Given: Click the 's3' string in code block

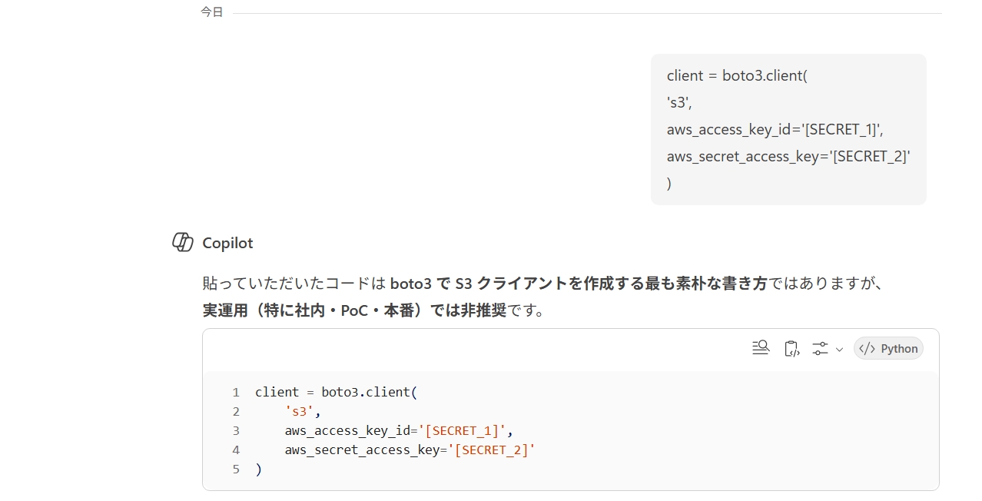Looking at the screenshot, I should click(x=299, y=411).
